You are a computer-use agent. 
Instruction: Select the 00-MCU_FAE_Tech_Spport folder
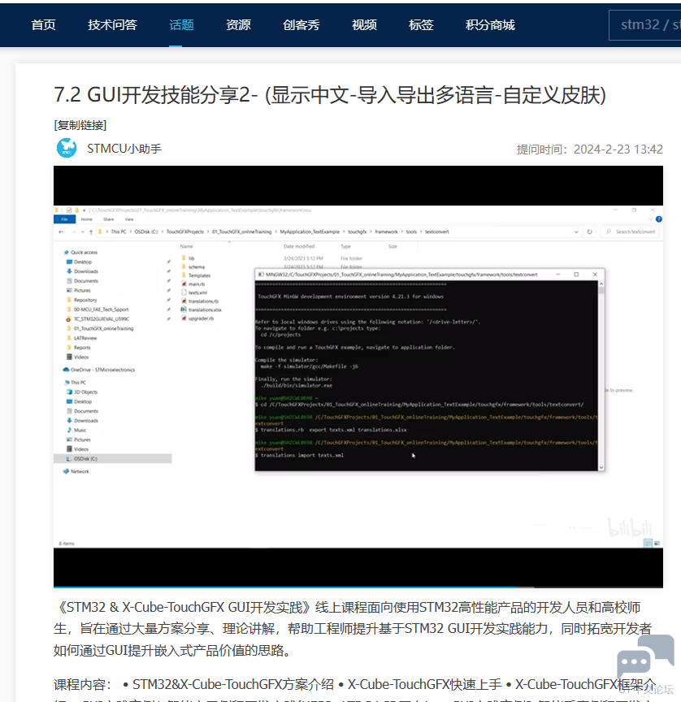98,310
